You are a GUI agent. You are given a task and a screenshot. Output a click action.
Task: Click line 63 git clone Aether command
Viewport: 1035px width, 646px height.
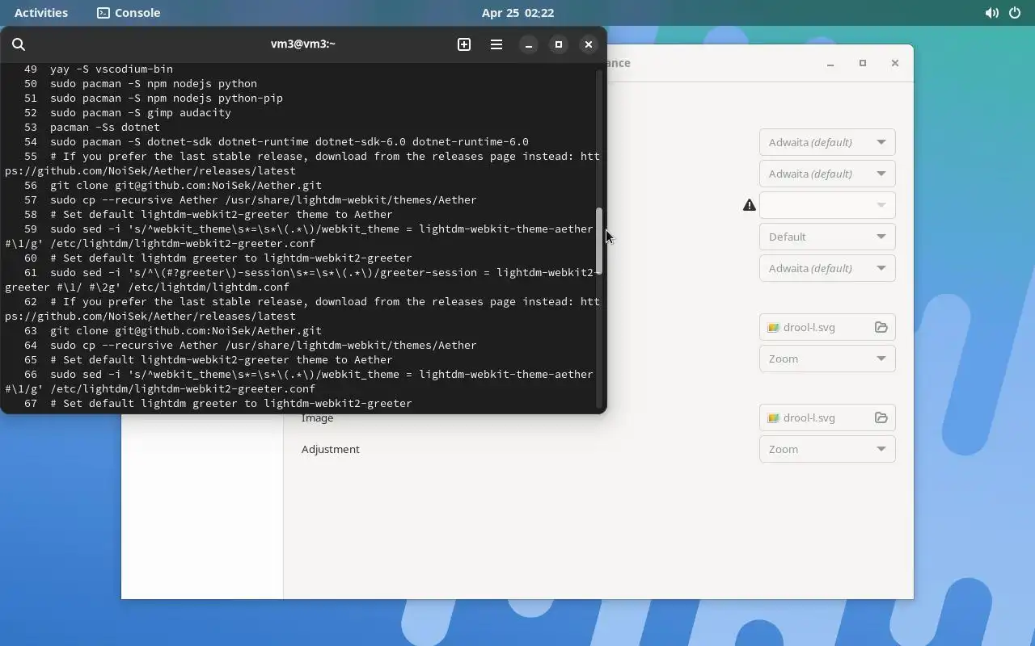pyautogui.click(x=186, y=331)
